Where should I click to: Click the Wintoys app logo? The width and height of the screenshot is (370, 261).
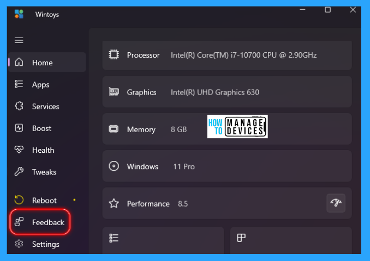click(x=19, y=14)
